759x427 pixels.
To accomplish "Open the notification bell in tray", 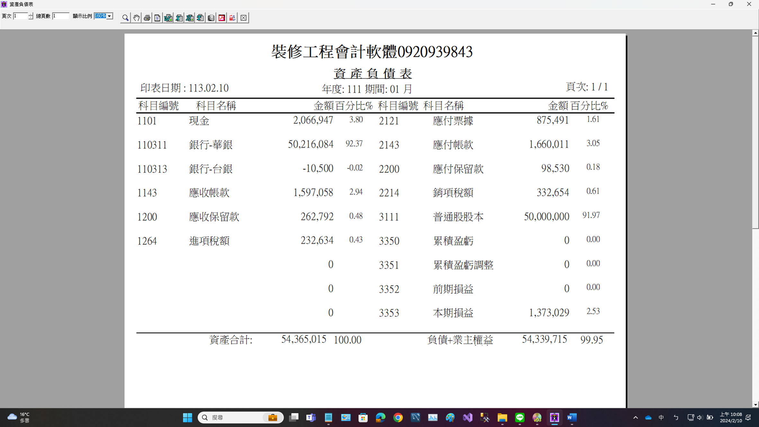I will point(748,417).
